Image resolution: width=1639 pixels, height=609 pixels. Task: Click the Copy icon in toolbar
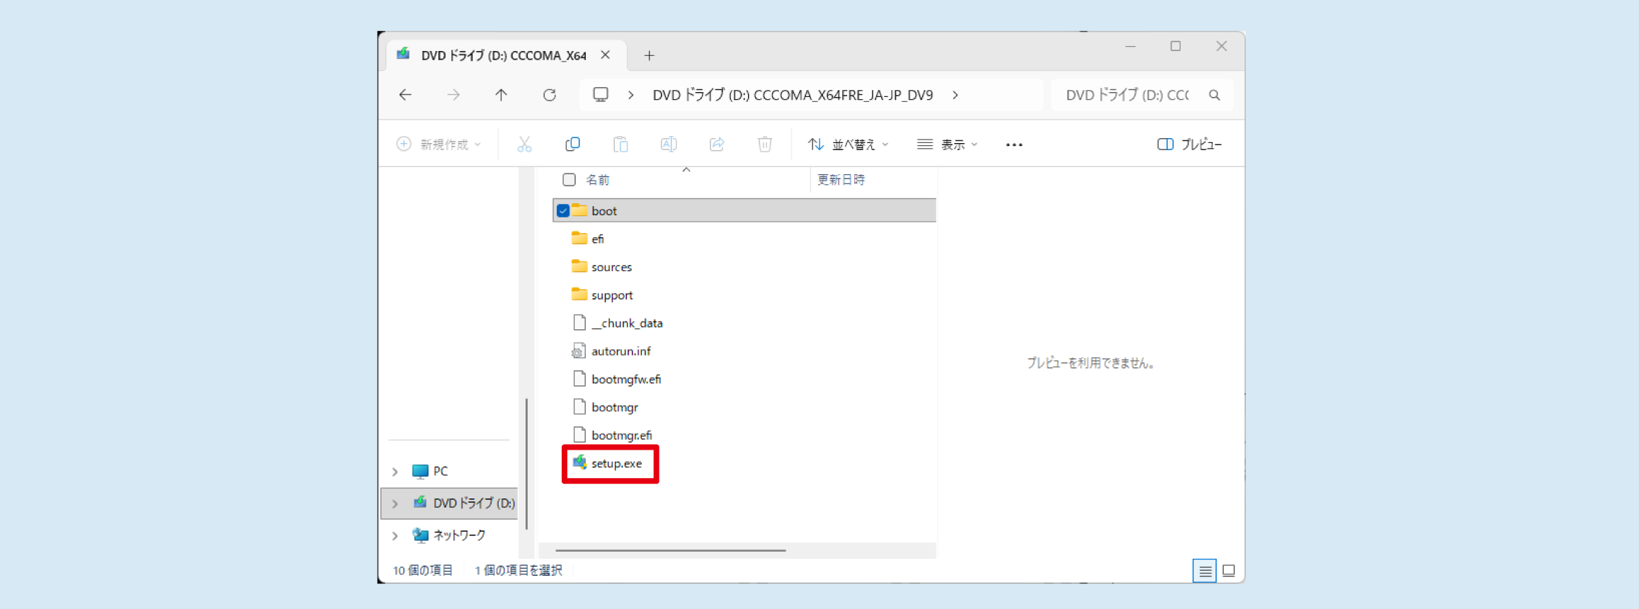coord(572,144)
